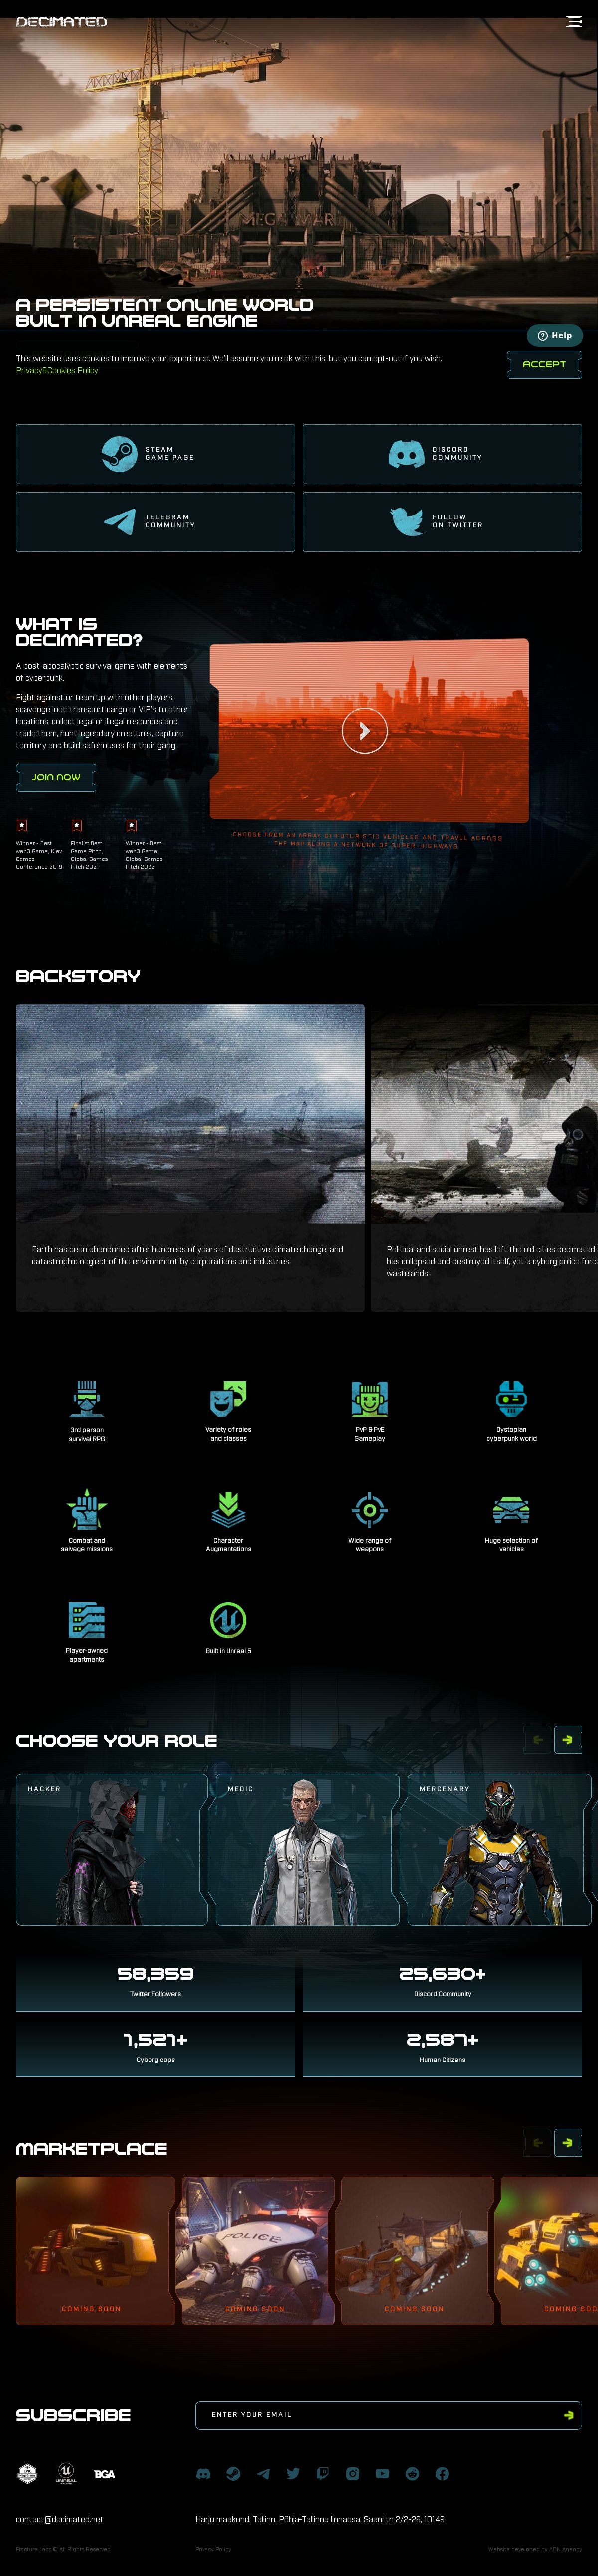Click the contact@decimated.net email link

click(x=59, y=2519)
